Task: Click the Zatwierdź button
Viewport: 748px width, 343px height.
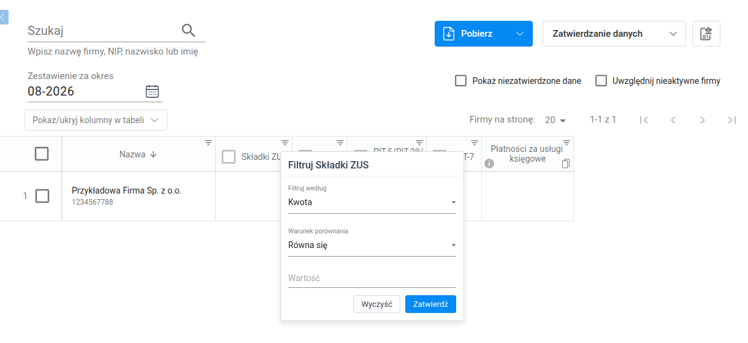Action: point(430,304)
